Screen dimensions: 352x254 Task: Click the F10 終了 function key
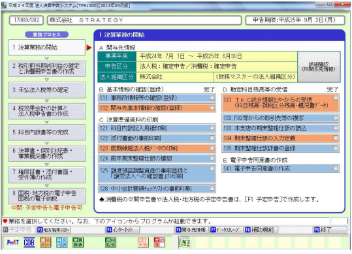tap(330, 230)
